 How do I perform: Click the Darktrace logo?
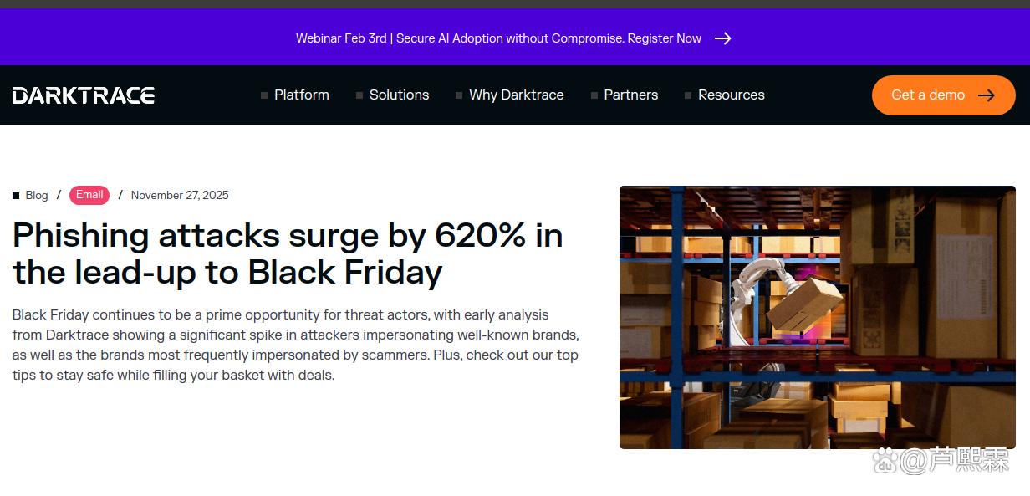click(x=84, y=95)
